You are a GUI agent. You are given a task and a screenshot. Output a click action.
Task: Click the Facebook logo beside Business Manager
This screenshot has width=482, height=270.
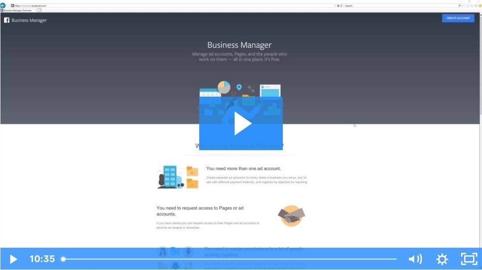pos(6,20)
